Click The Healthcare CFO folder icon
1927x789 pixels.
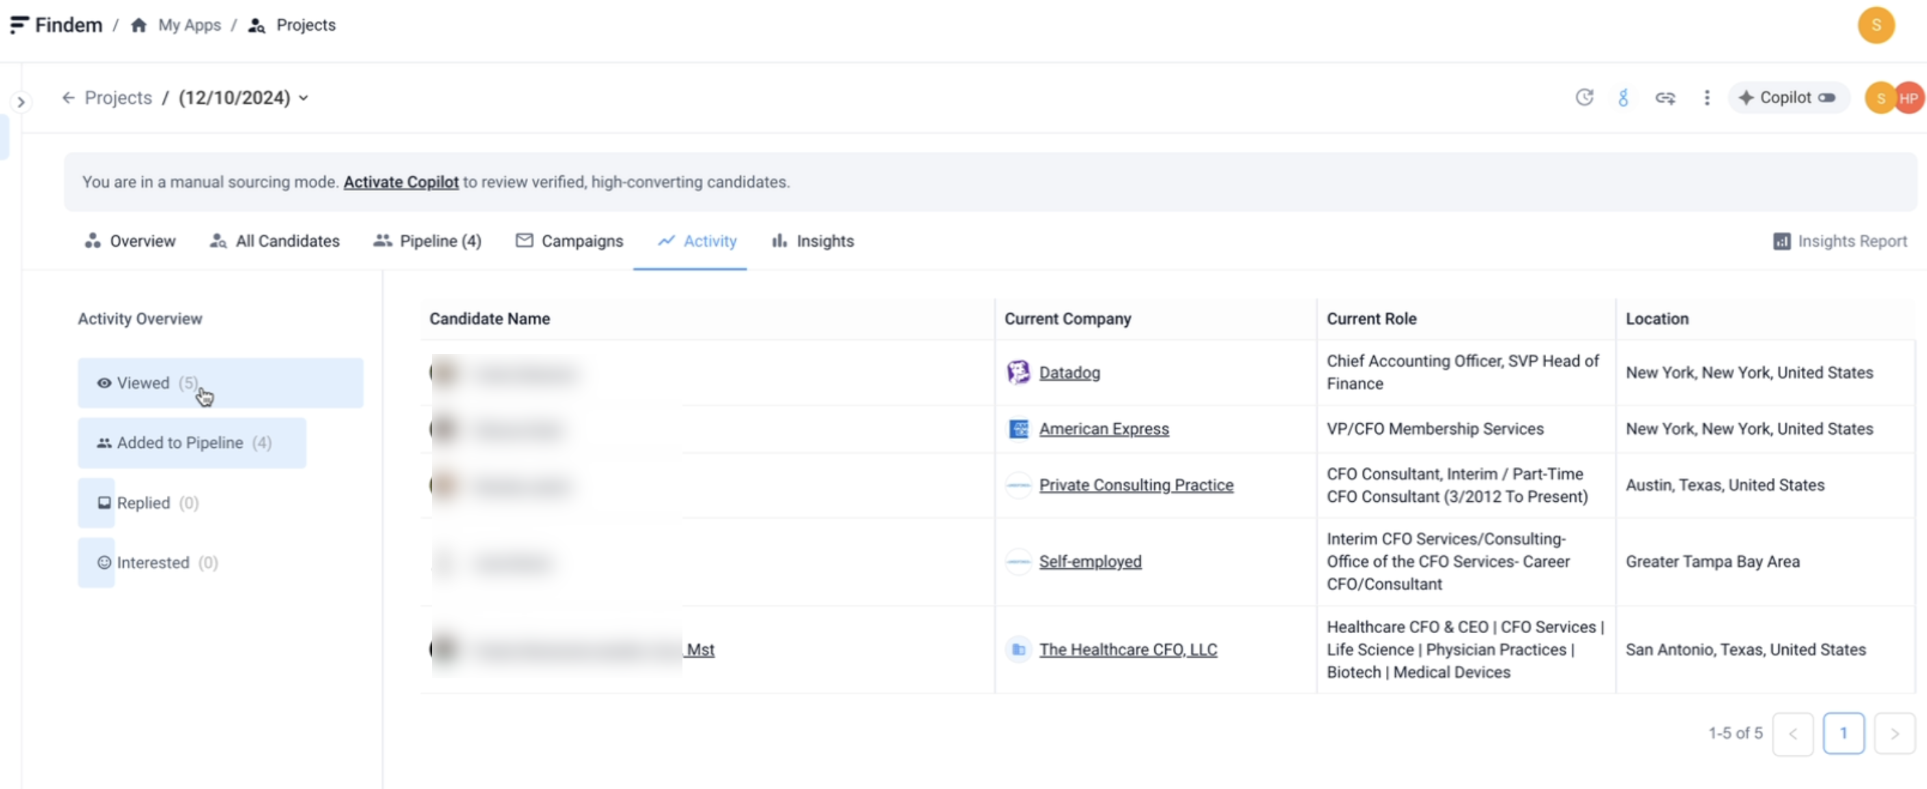click(x=1018, y=650)
